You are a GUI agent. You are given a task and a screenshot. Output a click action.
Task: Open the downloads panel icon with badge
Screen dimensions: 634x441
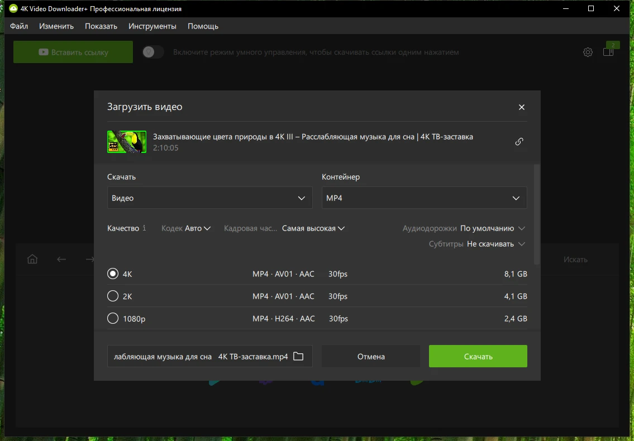click(608, 52)
